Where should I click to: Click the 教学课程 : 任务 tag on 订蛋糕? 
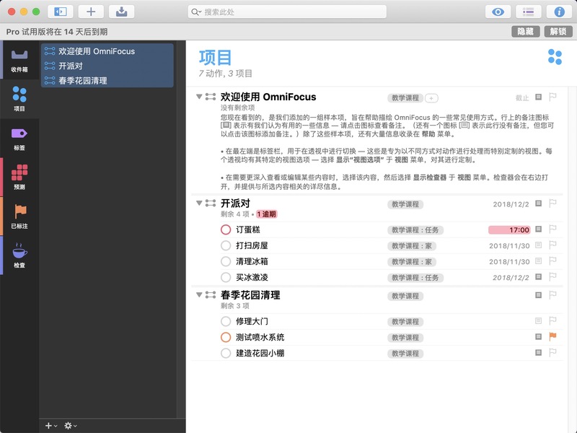tap(415, 230)
